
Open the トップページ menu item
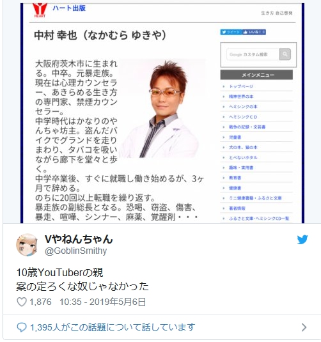click(241, 86)
